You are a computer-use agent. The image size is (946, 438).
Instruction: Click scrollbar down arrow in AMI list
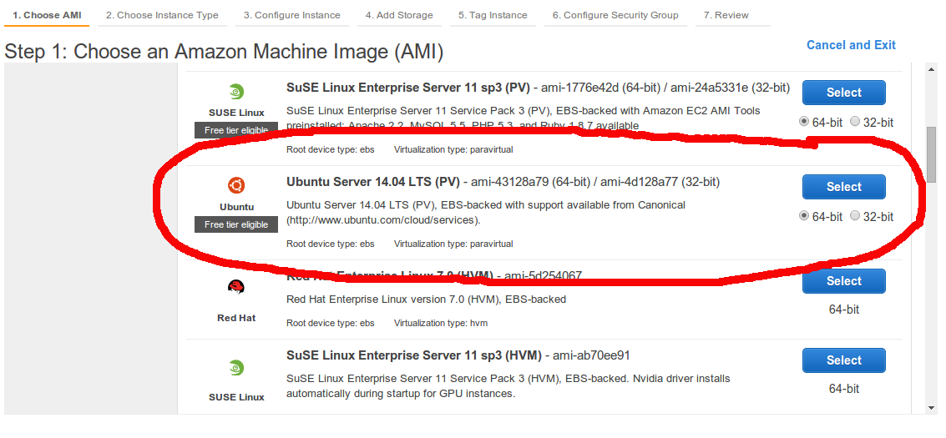932,407
